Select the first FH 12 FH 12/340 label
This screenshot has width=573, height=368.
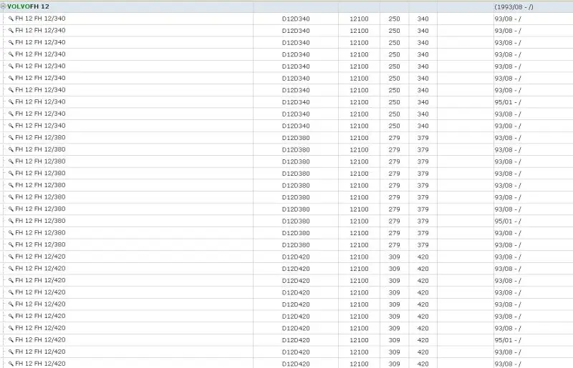point(40,19)
